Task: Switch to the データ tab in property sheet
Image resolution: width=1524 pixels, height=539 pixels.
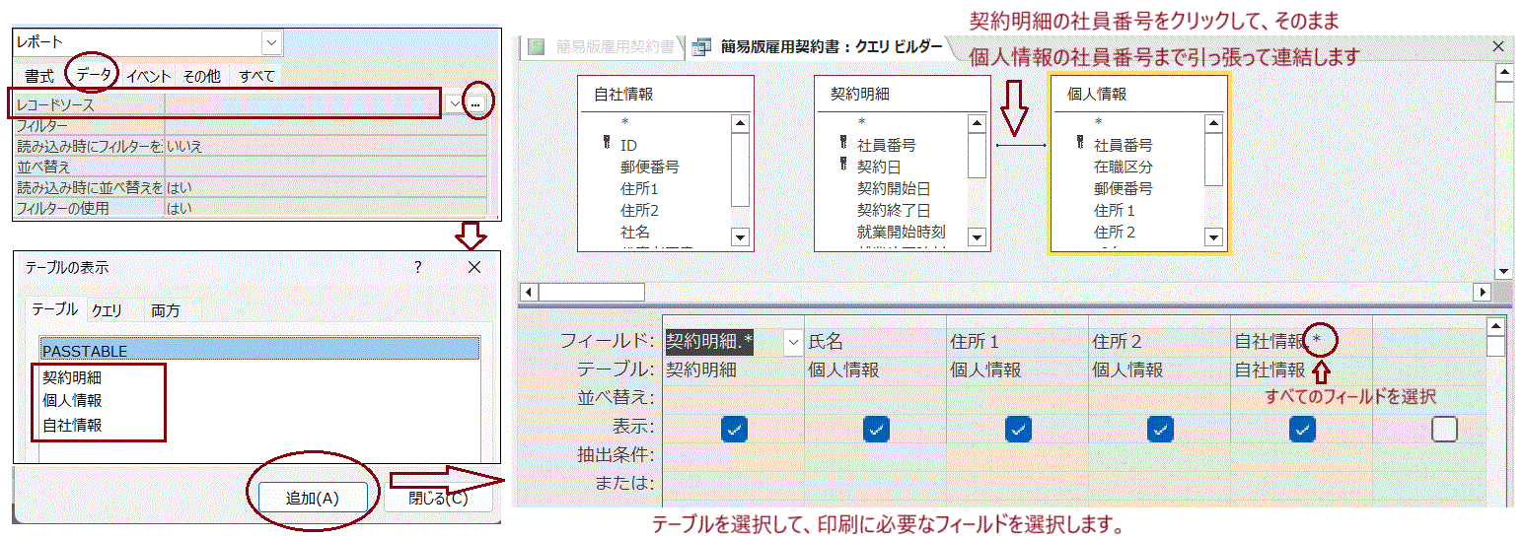Action: (x=94, y=75)
